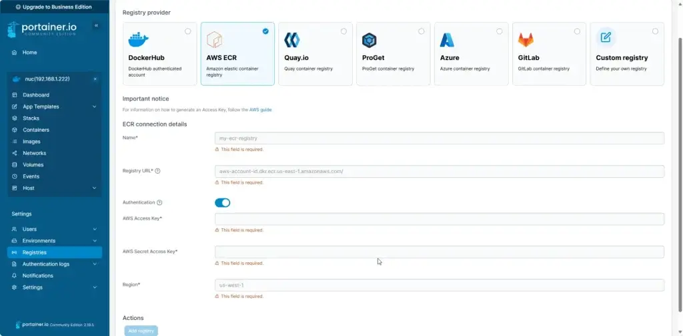This screenshot has height=336, width=683.
Task: Click Registry URL help question-mark icon
Action: (x=157, y=171)
